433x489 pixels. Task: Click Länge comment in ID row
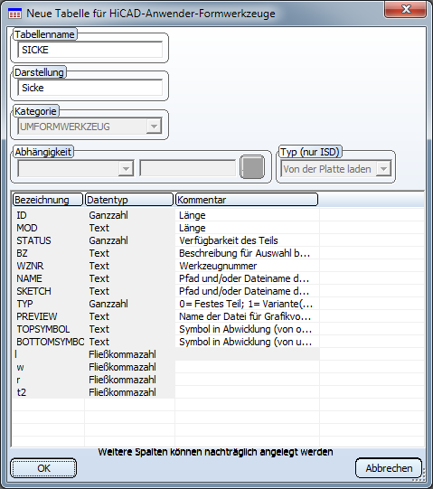coord(193,215)
